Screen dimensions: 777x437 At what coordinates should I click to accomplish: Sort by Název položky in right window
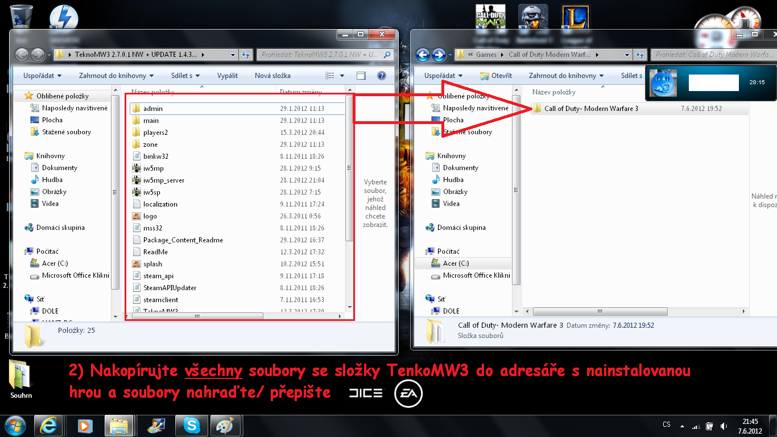554,92
